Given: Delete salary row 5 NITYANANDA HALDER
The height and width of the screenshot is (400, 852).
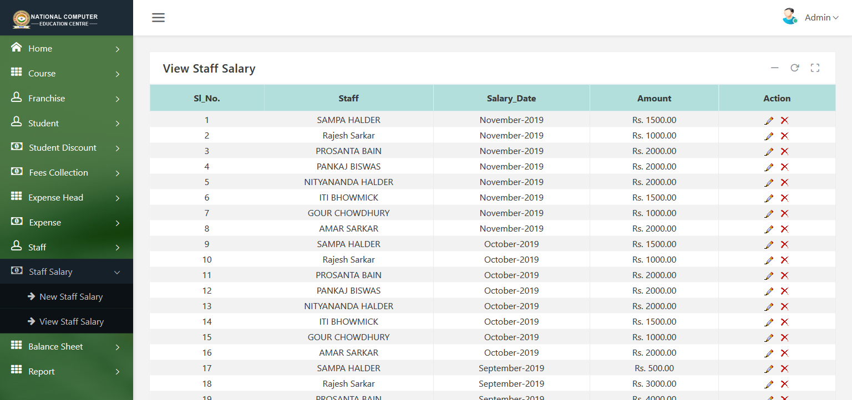Looking at the screenshot, I should tap(784, 182).
